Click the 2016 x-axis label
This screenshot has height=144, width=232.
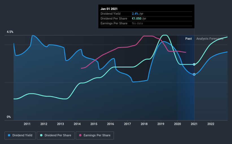pyautogui.click(x=110, y=124)
